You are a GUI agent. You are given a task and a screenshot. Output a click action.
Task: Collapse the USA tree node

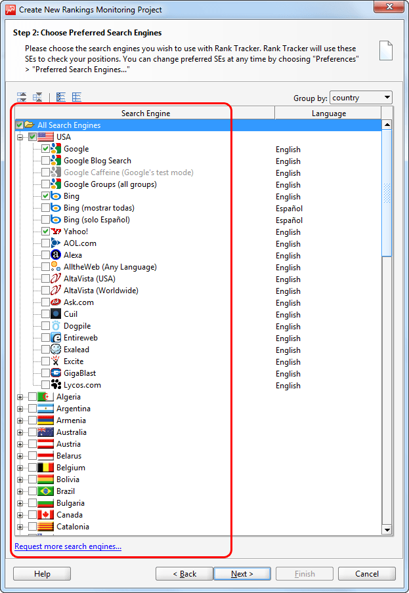pyautogui.click(x=20, y=137)
